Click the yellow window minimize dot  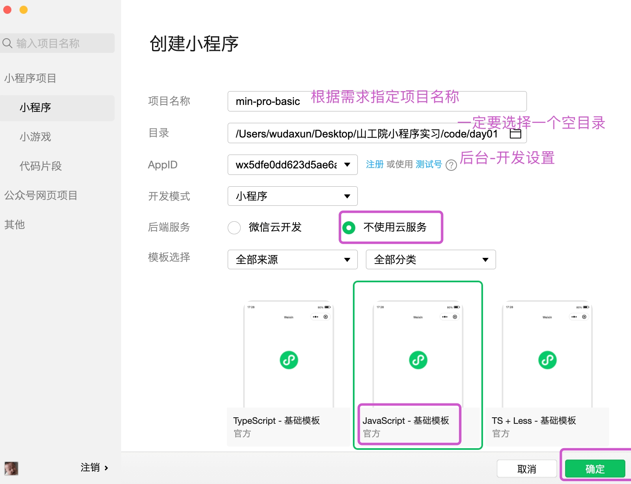tap(24, 10)
